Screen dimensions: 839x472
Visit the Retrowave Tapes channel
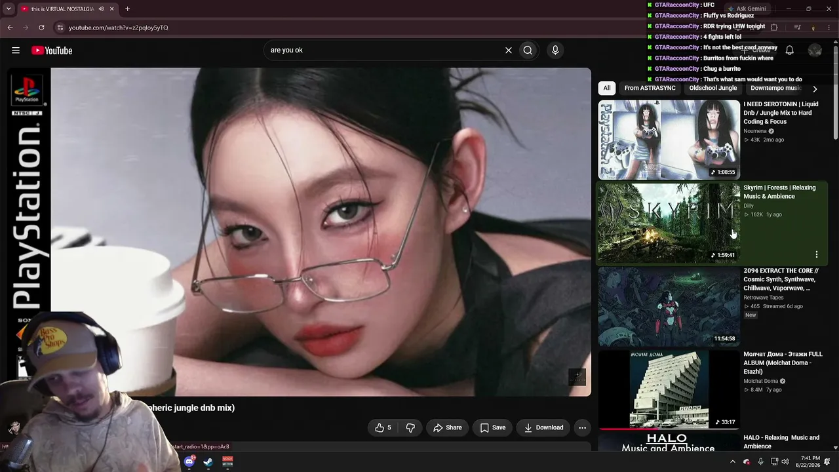764,298
